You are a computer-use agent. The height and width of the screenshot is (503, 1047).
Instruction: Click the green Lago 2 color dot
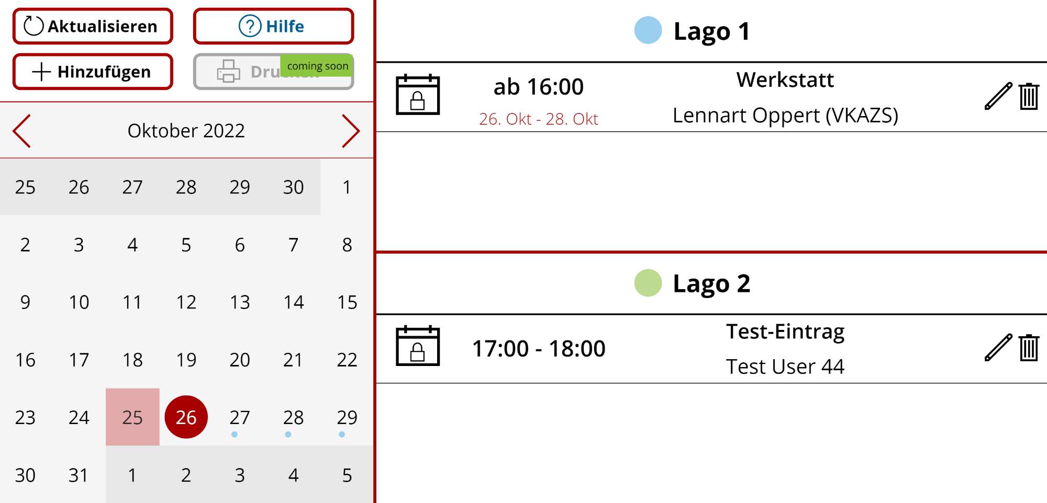(648, 283)
